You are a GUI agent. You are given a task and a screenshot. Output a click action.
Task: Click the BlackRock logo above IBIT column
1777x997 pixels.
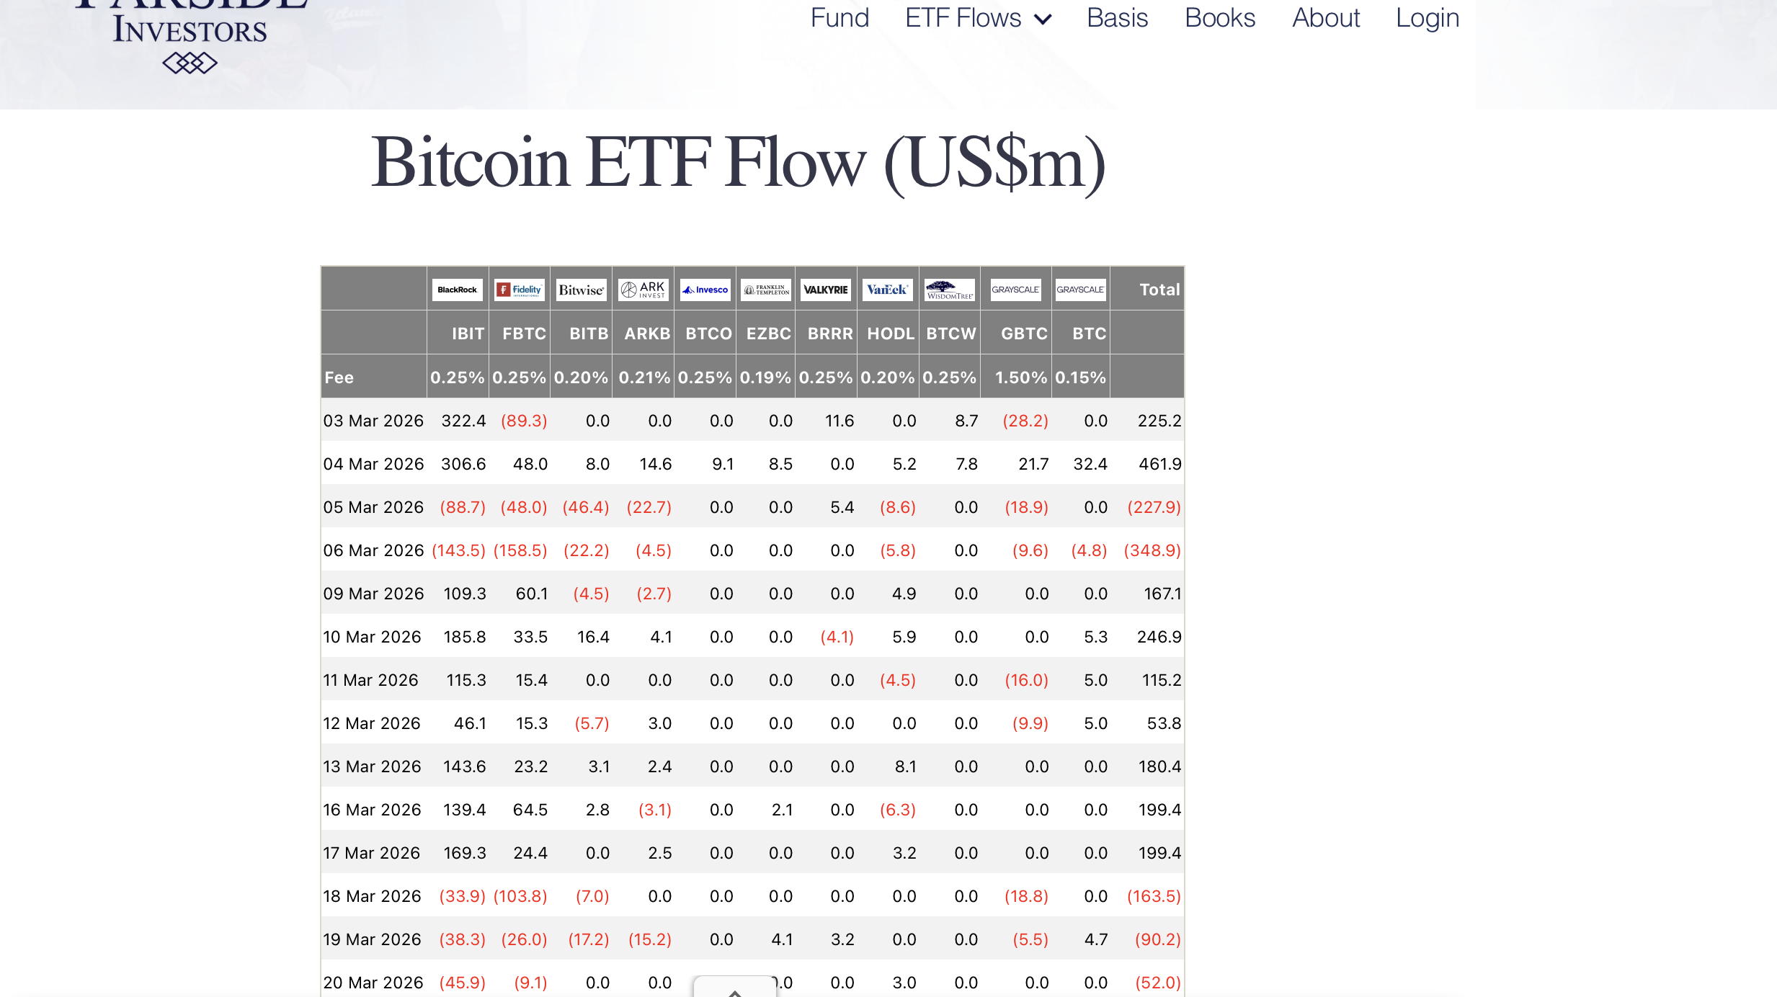point(457,290)
